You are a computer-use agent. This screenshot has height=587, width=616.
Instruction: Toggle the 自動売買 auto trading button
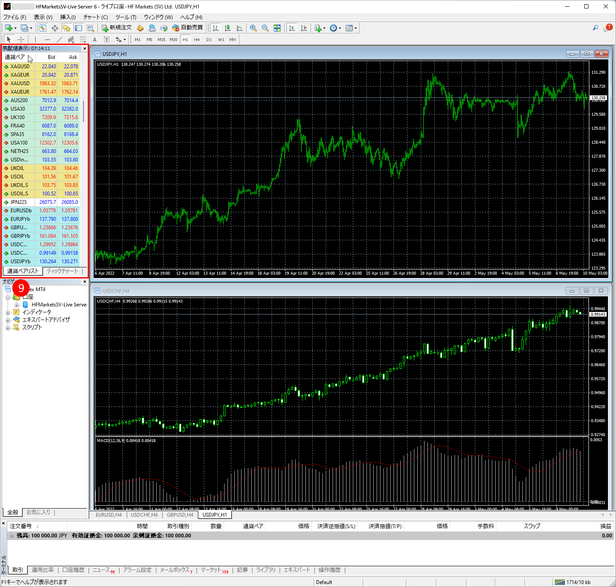point(187,28)
